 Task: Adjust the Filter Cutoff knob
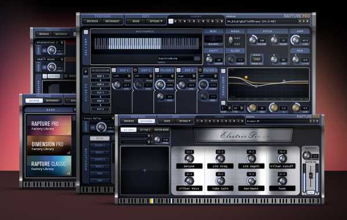tap(282, 158)
